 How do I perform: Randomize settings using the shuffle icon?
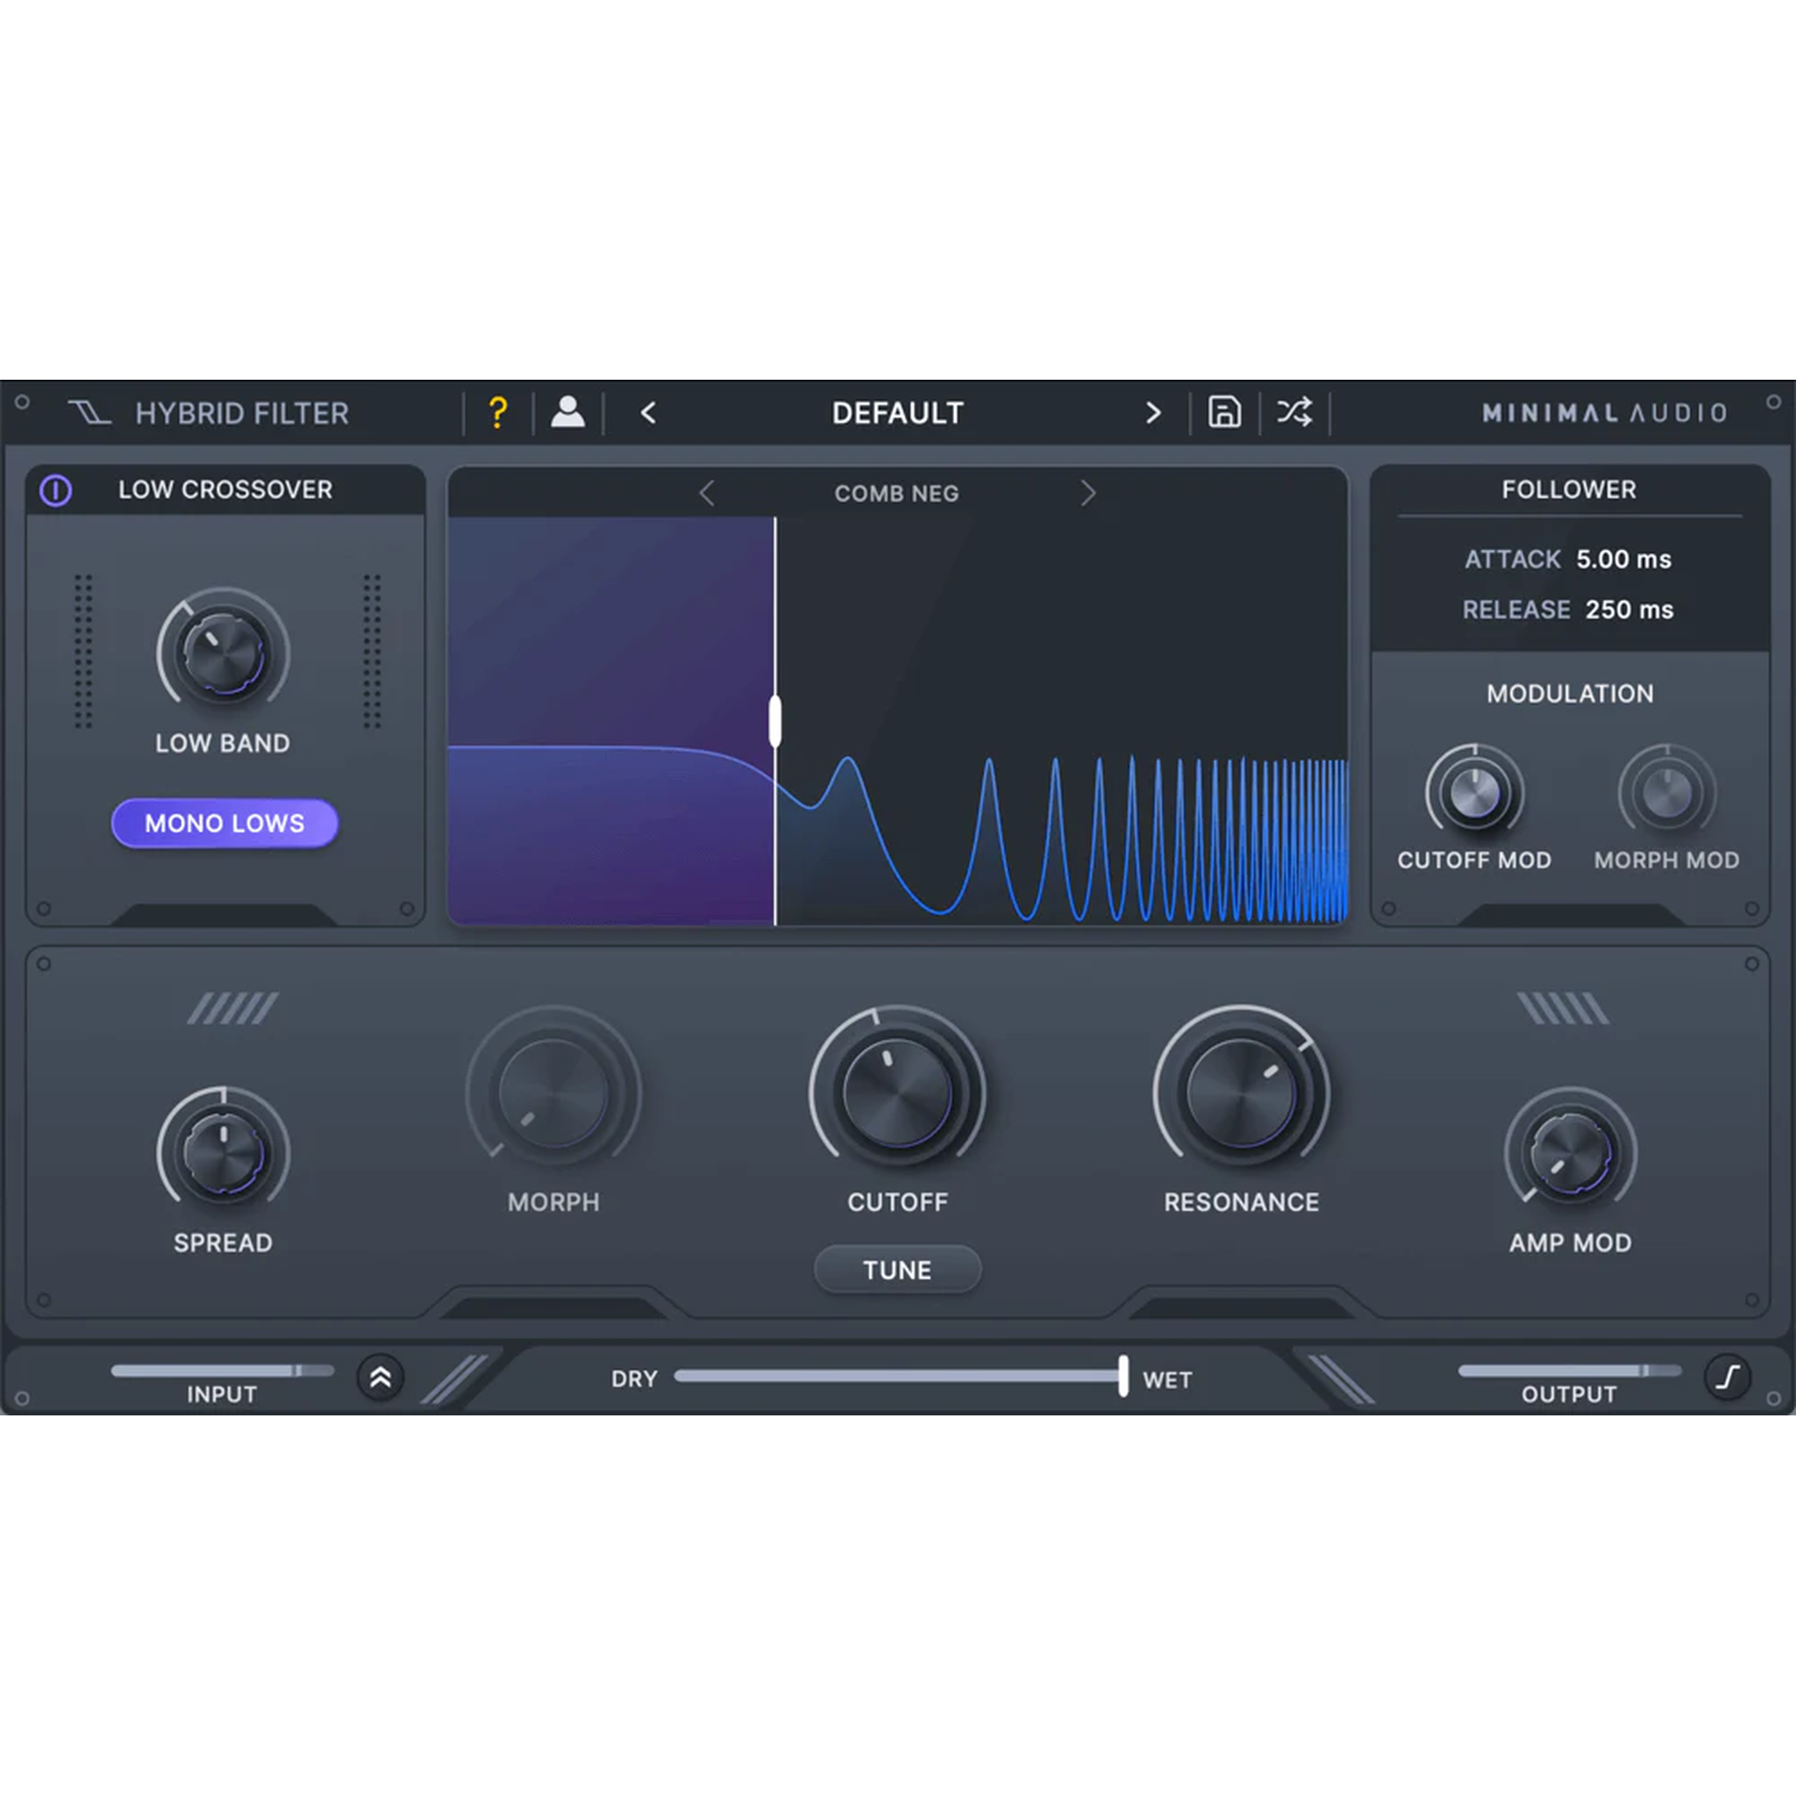tap(1294, 413)
